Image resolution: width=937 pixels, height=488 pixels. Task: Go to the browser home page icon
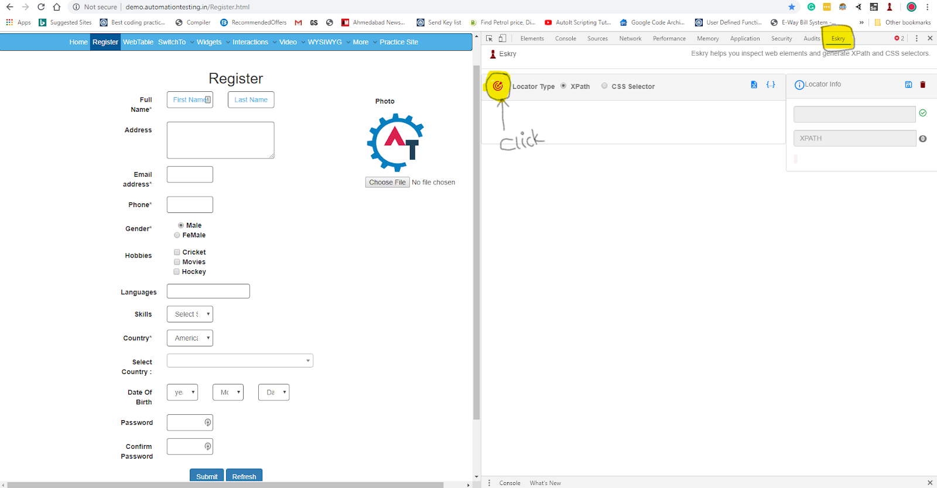point(57,7)
